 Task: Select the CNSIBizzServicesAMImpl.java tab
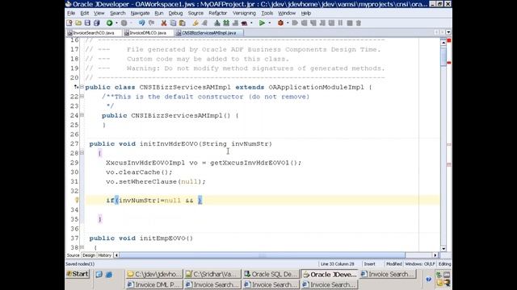coord(209,33)
